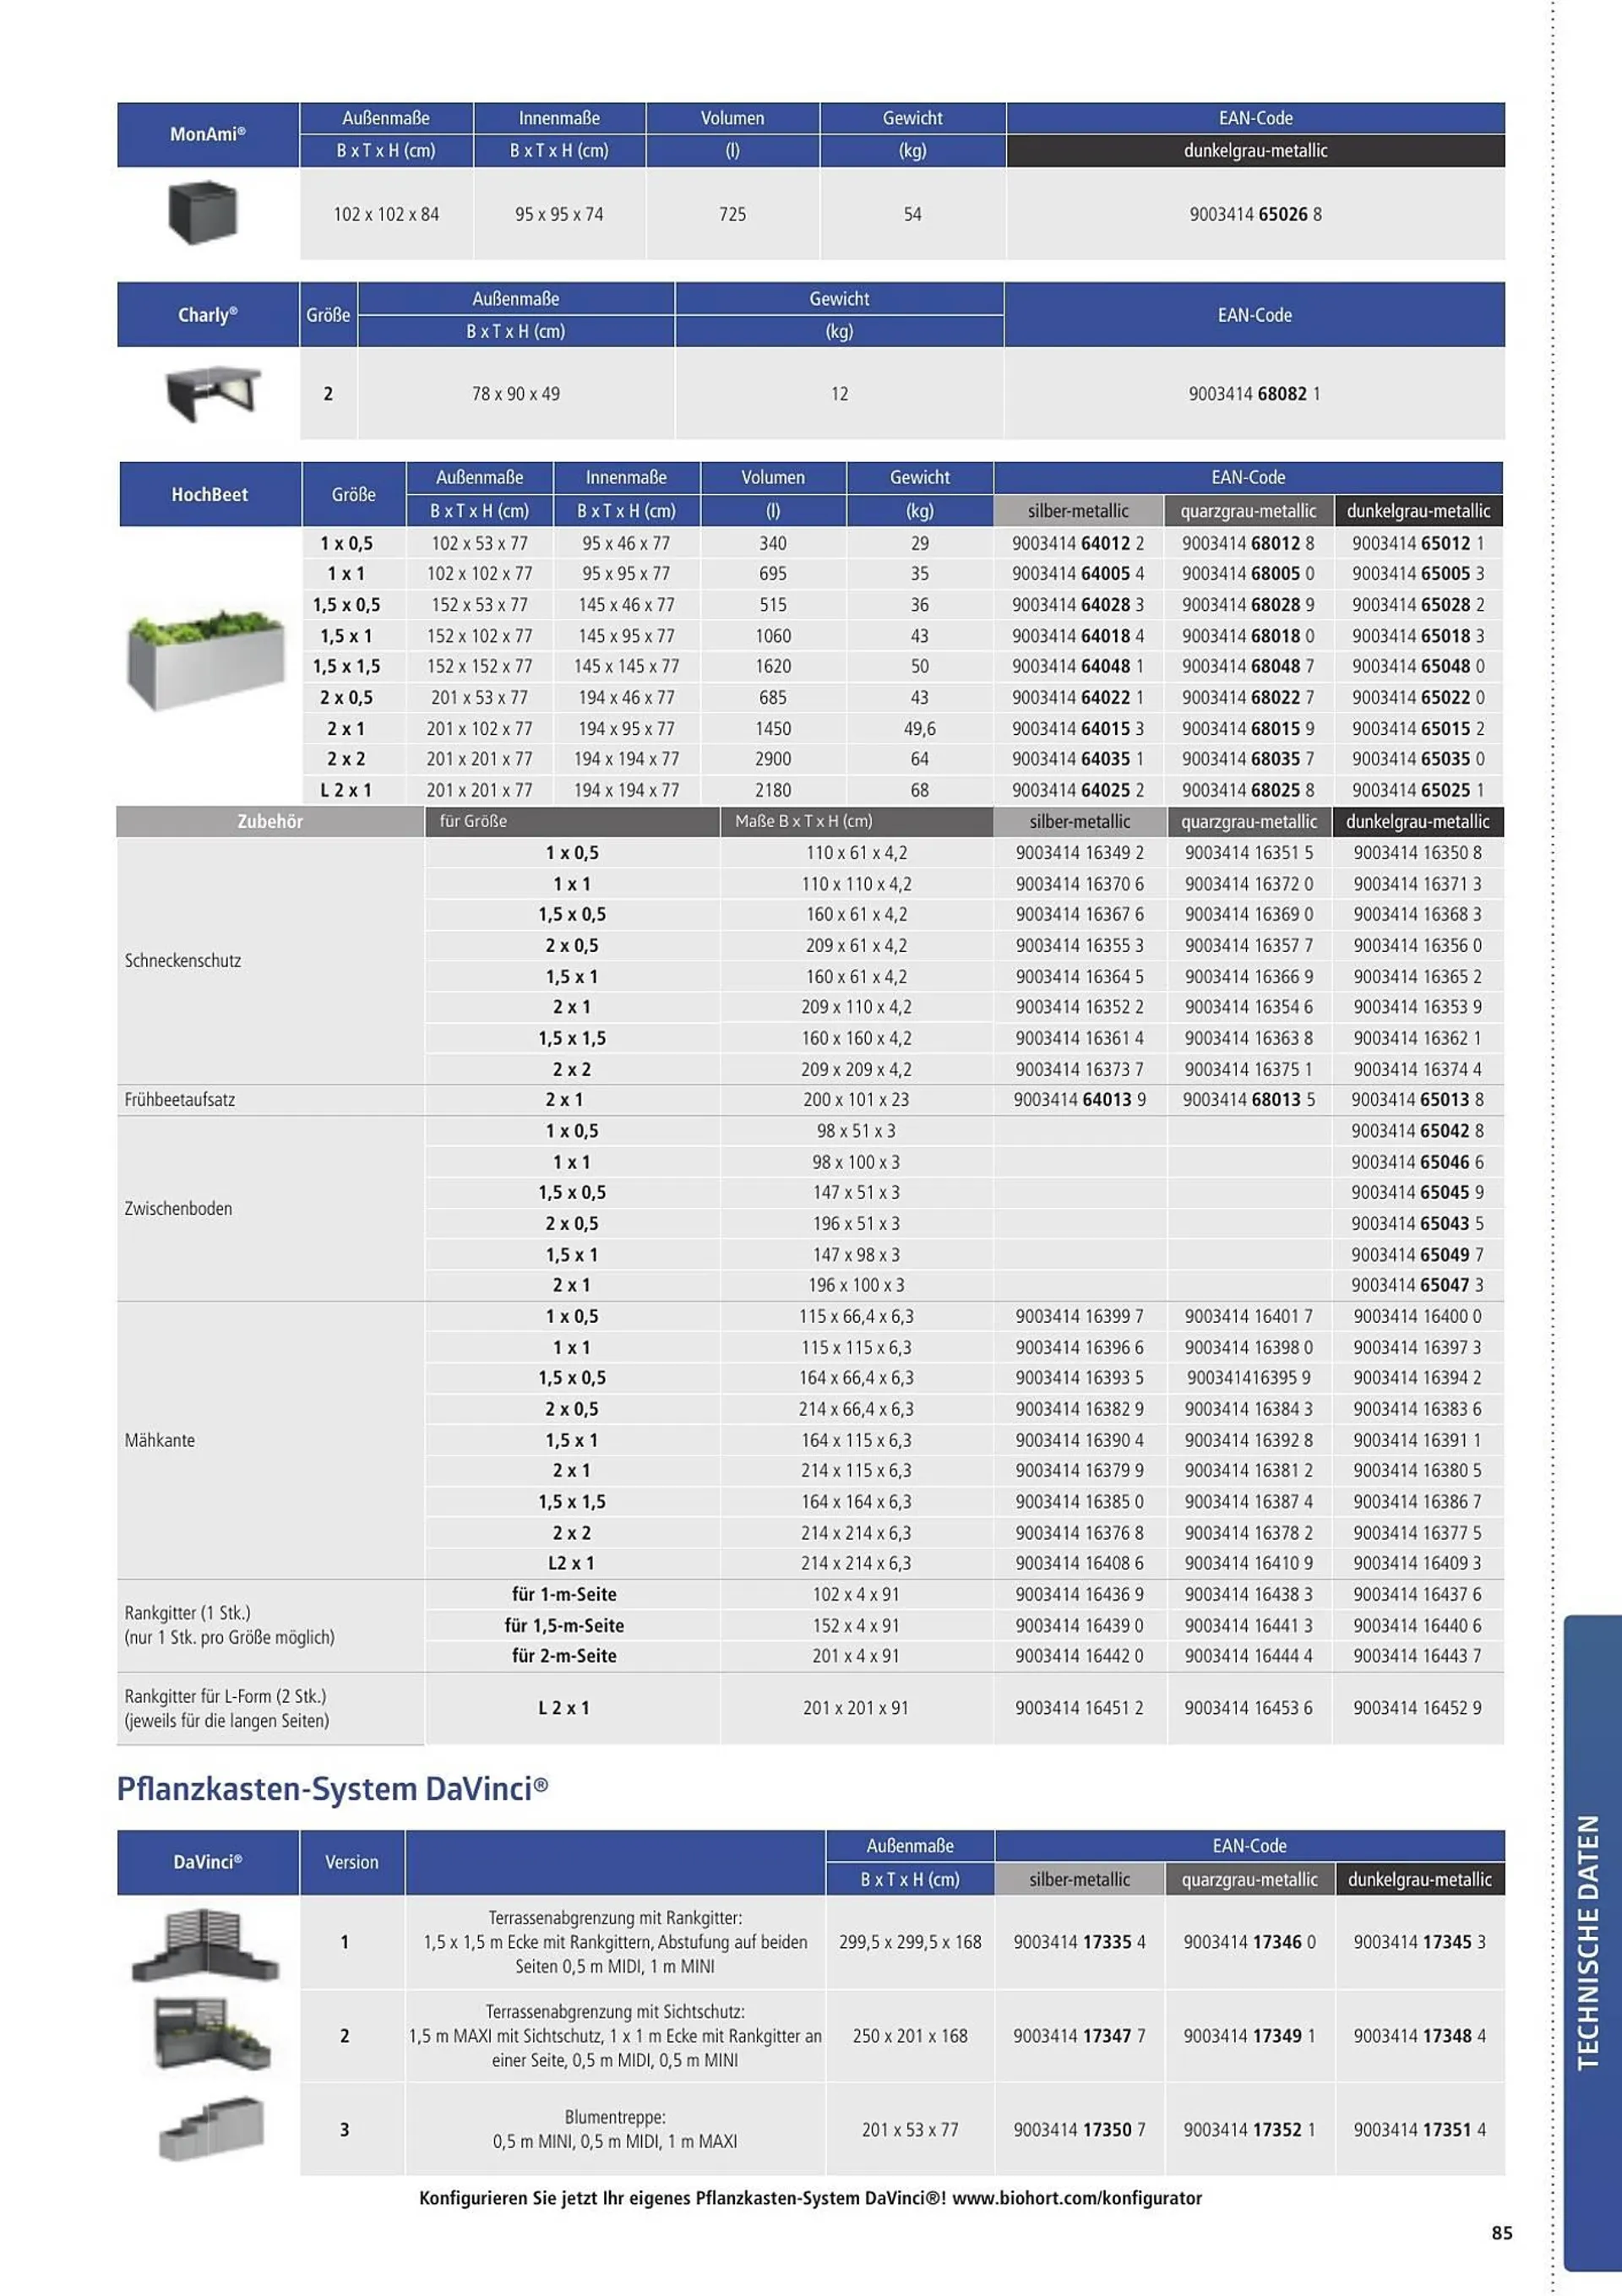Click the Schneckenschutz accessory label
1622x2296 pixels.
click(183, 960)
